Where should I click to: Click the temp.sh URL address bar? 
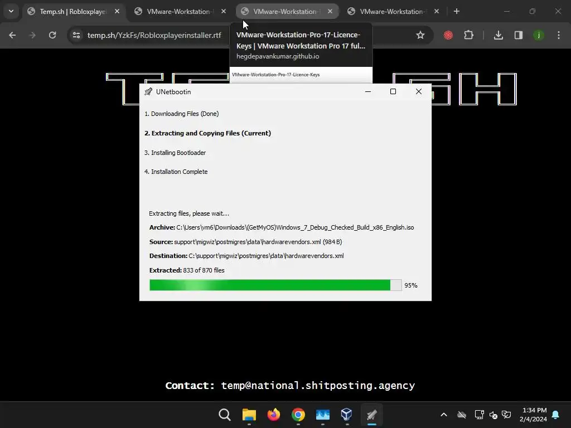pos(154,35)
